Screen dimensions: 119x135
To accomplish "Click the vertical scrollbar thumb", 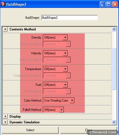I will pyautogui.click(x=114, y=69).
